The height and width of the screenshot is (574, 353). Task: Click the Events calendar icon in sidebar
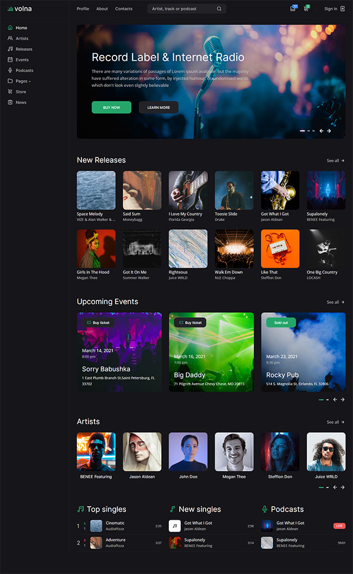coord(10,60)
